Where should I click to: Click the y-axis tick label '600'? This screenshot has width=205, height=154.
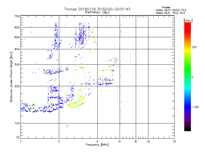(x=17, y=27)
